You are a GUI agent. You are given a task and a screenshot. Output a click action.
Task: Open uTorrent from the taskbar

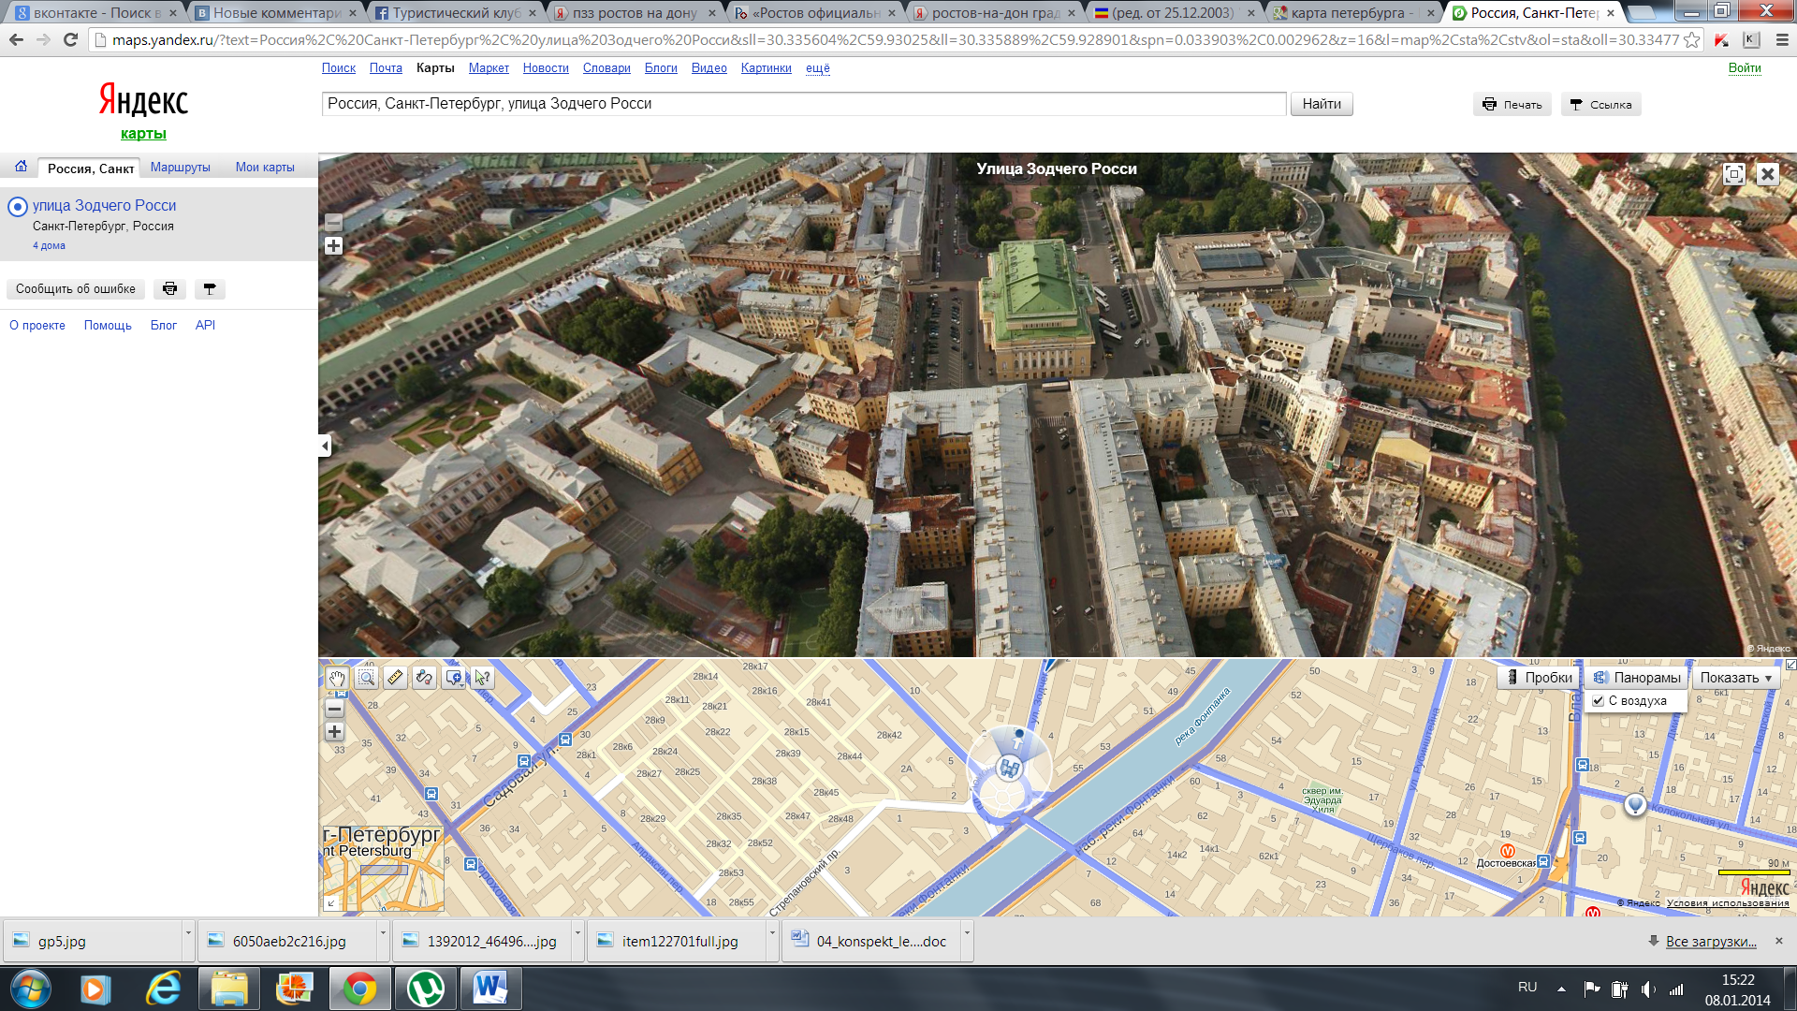[425, 989]
